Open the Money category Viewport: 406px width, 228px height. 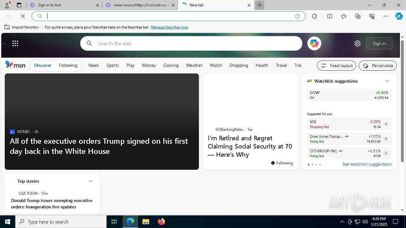[x=149, y=65]
